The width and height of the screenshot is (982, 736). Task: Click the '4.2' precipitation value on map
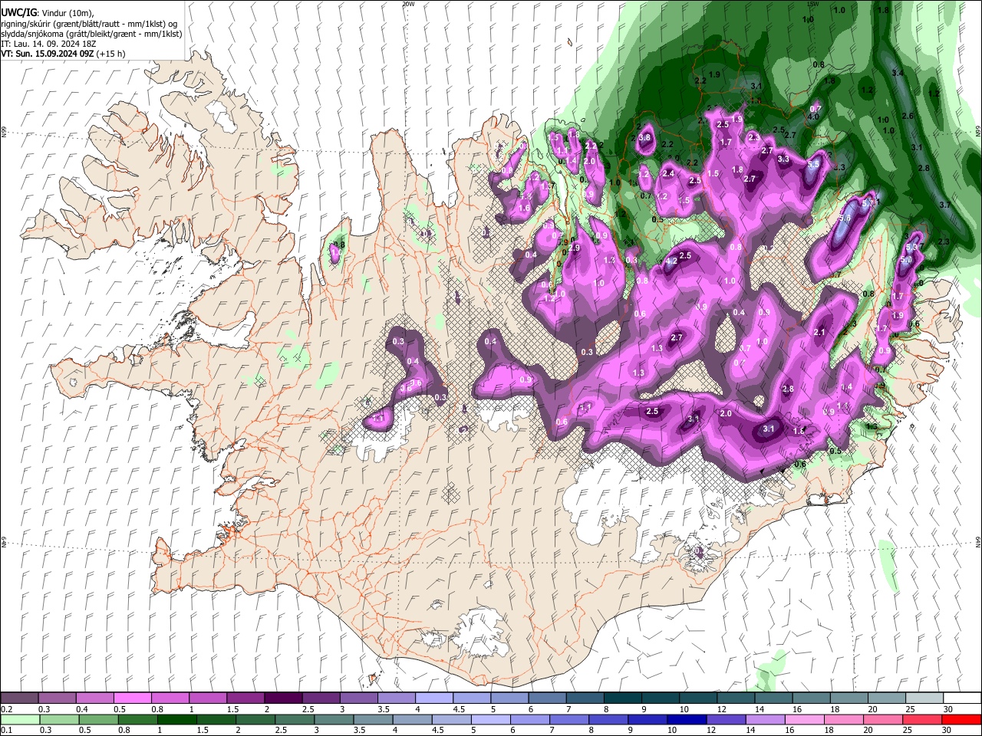pos(671,261)
